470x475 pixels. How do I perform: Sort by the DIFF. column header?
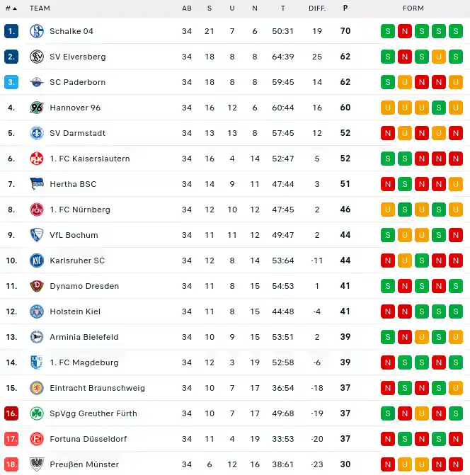[x=317, y=8]
